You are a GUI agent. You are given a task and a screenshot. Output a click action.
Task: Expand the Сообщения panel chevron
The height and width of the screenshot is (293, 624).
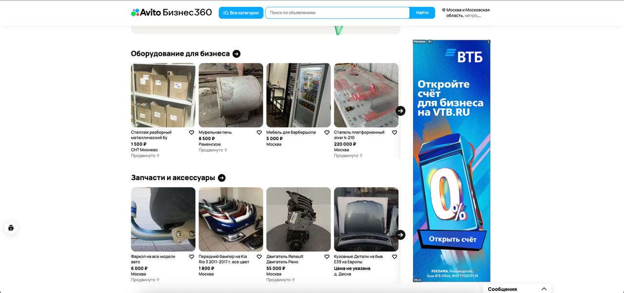(544, 289)
